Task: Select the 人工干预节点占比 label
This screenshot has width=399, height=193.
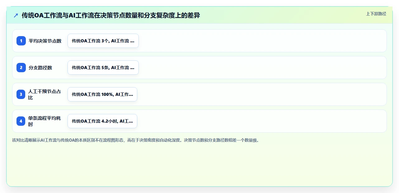Action: coord(45,94)
